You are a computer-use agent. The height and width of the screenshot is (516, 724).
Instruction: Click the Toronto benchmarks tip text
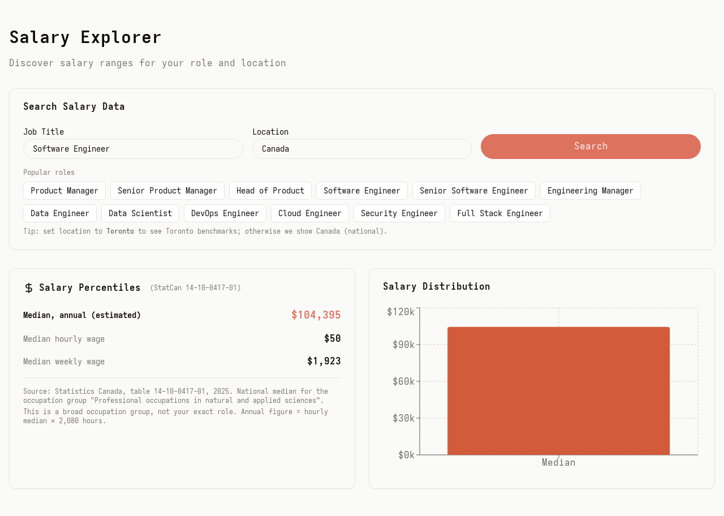tap(205, 231)
